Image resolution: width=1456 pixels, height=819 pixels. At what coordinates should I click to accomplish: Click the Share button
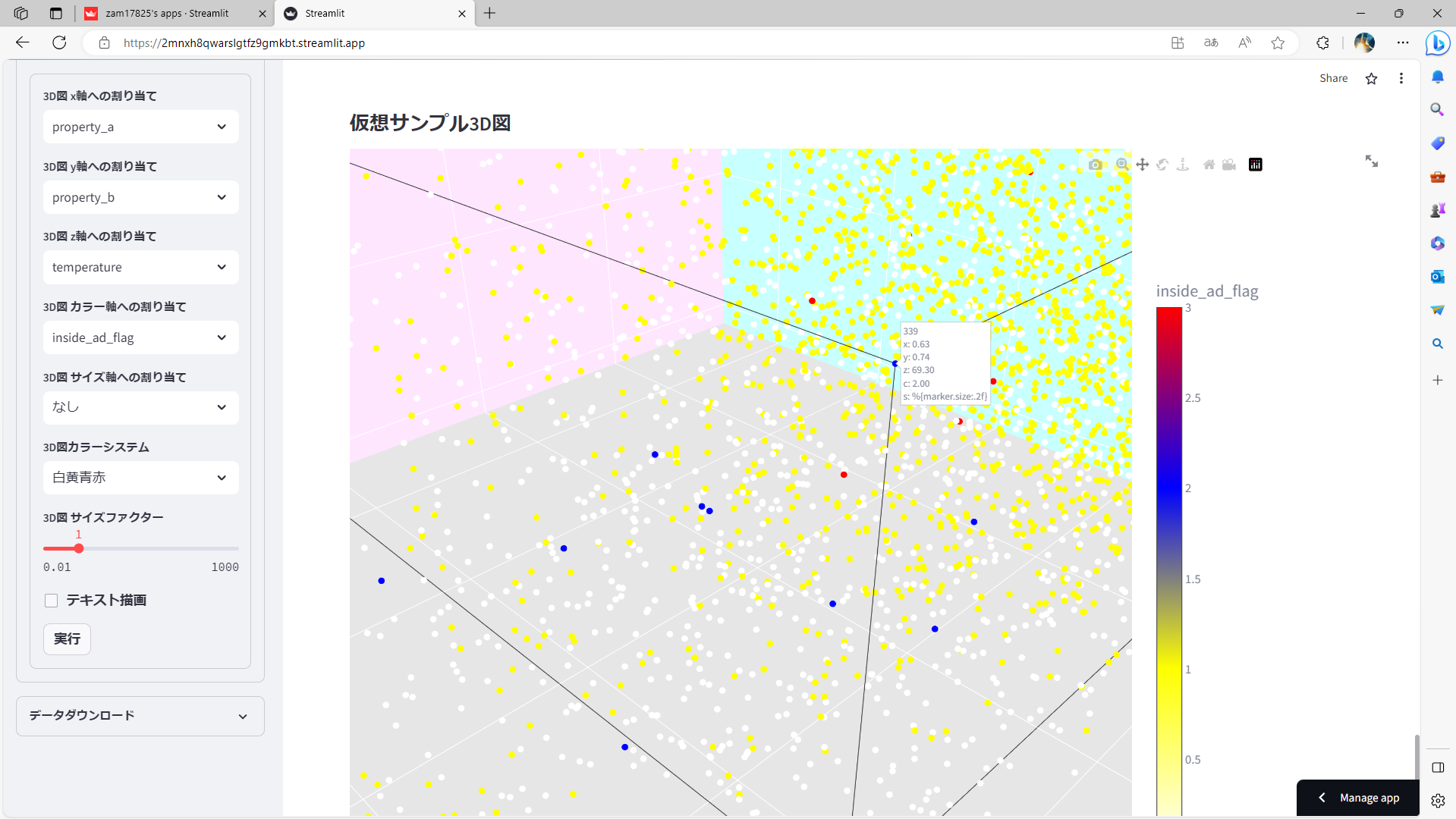1333,78
